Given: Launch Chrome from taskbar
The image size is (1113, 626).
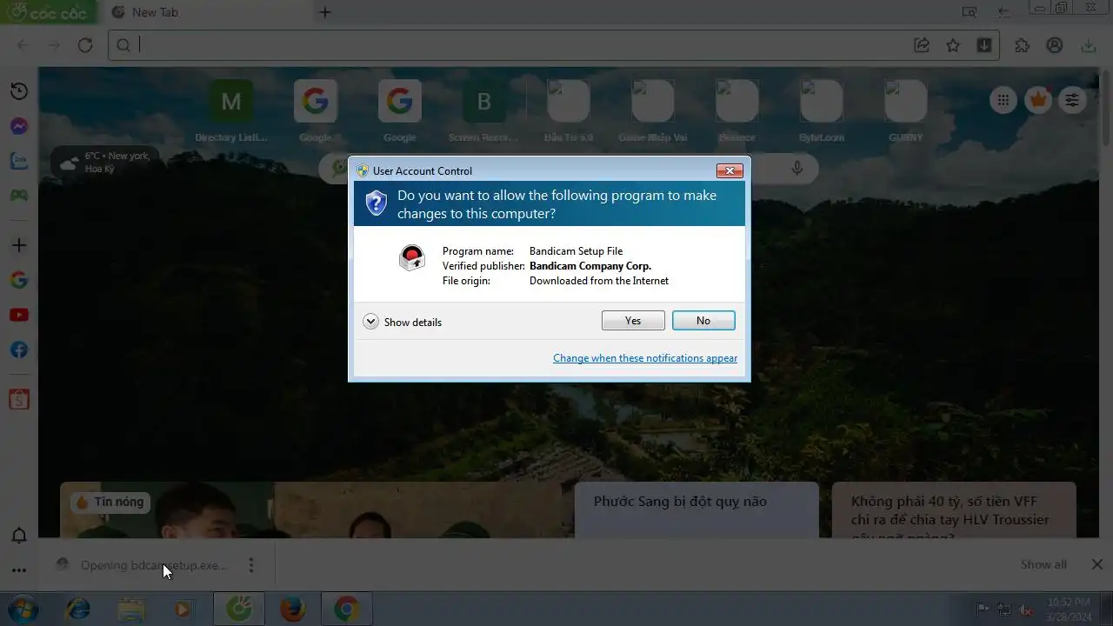Looking at the screenshot, I should pyautogui.click(x=346, y=609).
